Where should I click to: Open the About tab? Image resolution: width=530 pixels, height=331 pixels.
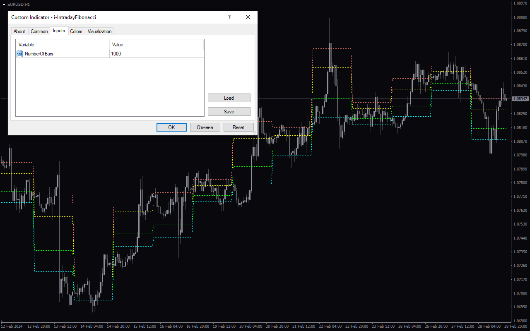[19, 31]
